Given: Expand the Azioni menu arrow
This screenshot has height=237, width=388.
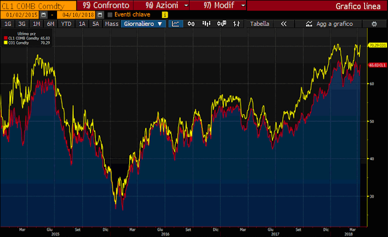Looking at the screenshot, I should coord(186,6).
